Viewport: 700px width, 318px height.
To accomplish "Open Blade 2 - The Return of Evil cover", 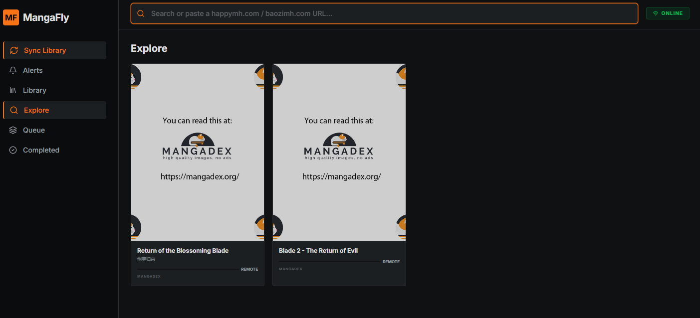I will [x=339, y=152].
